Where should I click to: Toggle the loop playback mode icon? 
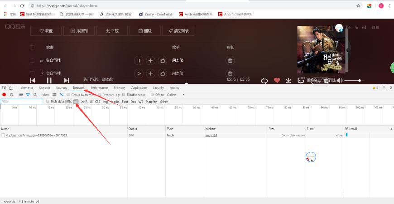[264, 81]
